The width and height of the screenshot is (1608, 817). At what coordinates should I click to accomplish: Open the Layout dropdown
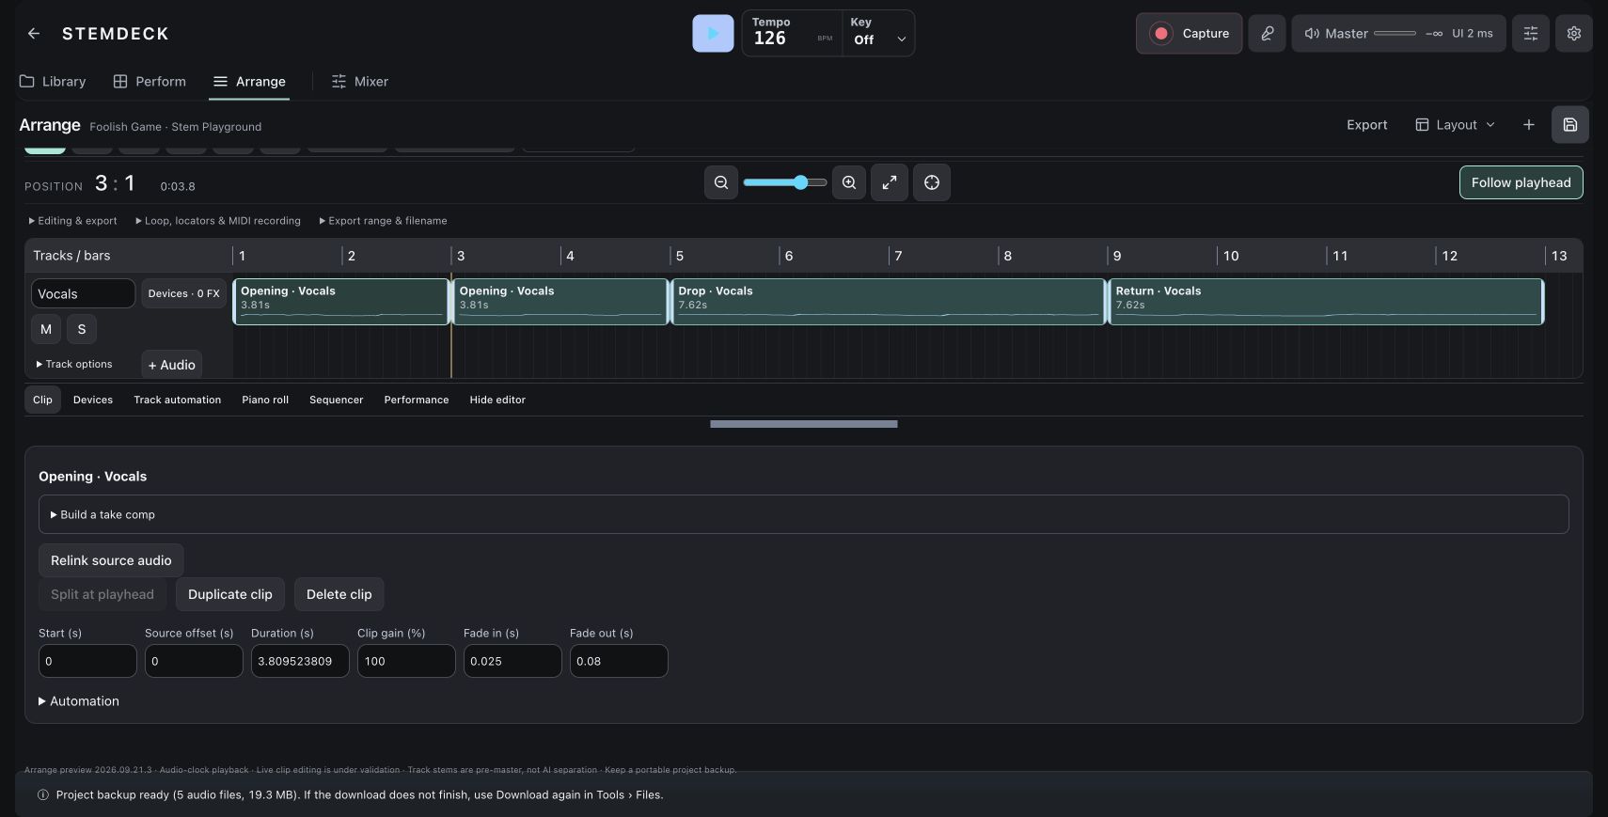click(1455, 125)
